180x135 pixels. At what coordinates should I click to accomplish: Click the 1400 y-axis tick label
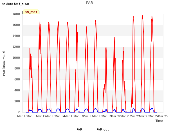[16, 36]
